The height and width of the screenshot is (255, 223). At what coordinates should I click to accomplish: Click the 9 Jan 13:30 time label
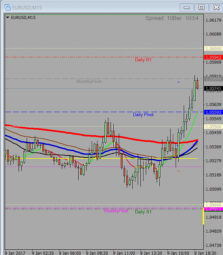(x=151, y=253)
